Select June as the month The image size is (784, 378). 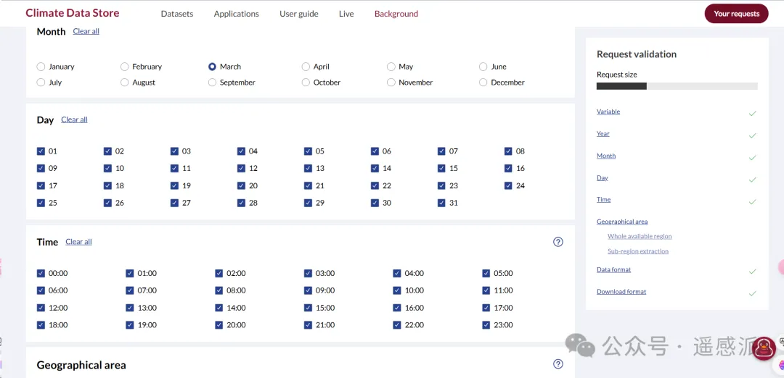(x=483, y=67)
